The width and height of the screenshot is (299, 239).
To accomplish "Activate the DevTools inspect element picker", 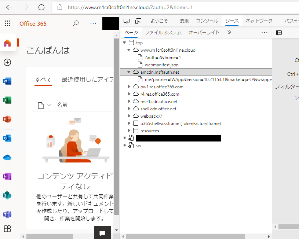I will coord(127,21).
